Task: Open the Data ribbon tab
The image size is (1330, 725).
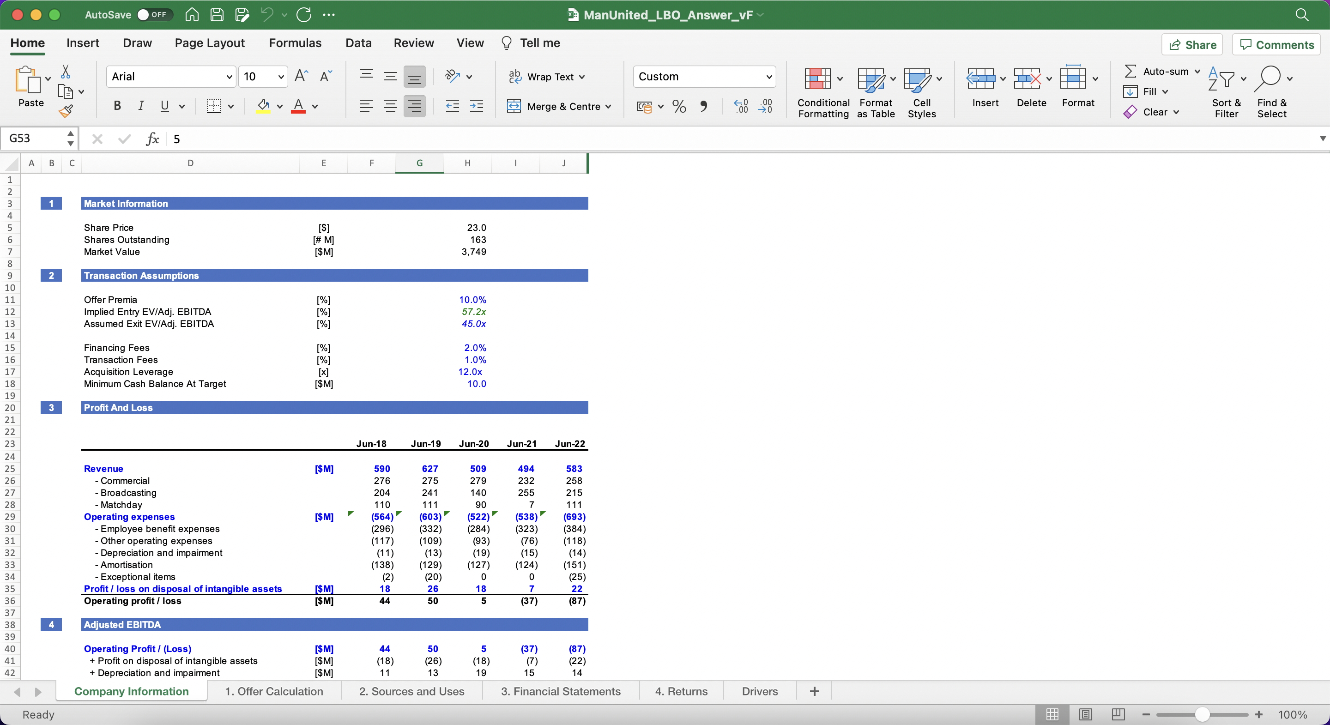Action: coord(358,43)
